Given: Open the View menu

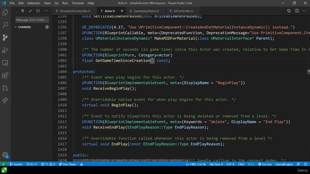Looking at the screenshot, I should tap(47, 3).
